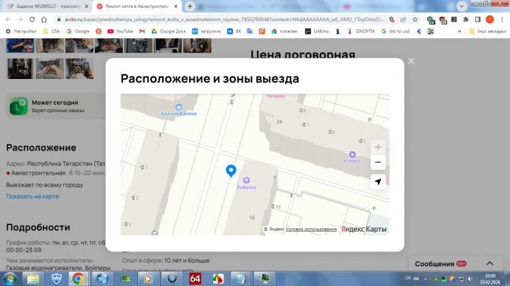
Task: Show hidden system tray icons
Action: click(426, 279)
